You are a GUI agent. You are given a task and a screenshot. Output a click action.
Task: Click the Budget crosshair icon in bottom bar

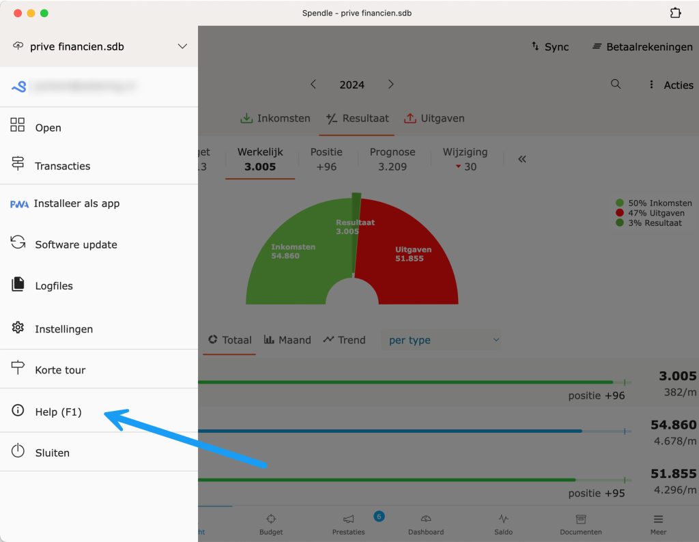271,519
